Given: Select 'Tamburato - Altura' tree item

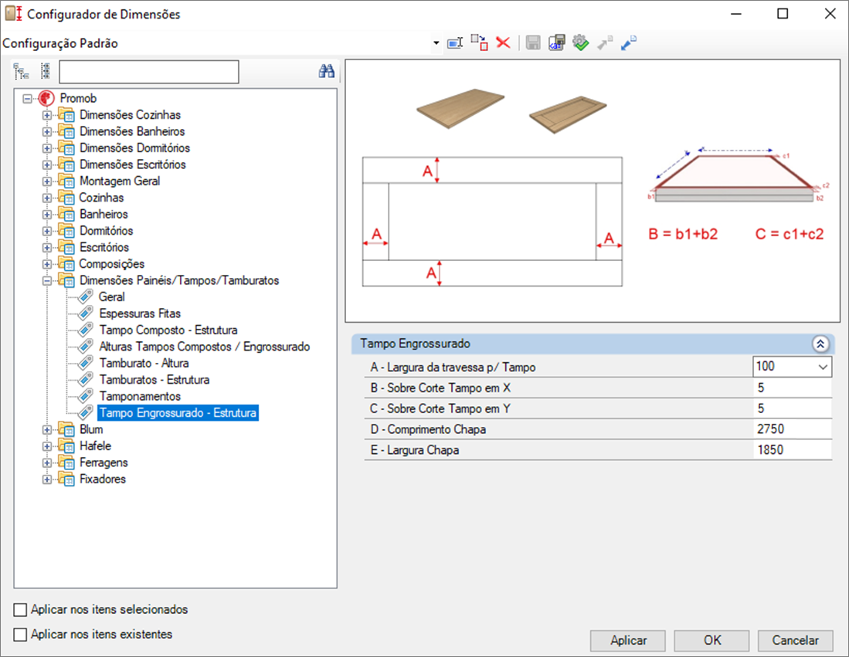Looking at the screenshot, I should pyautogui.click(x=144, y=363).
